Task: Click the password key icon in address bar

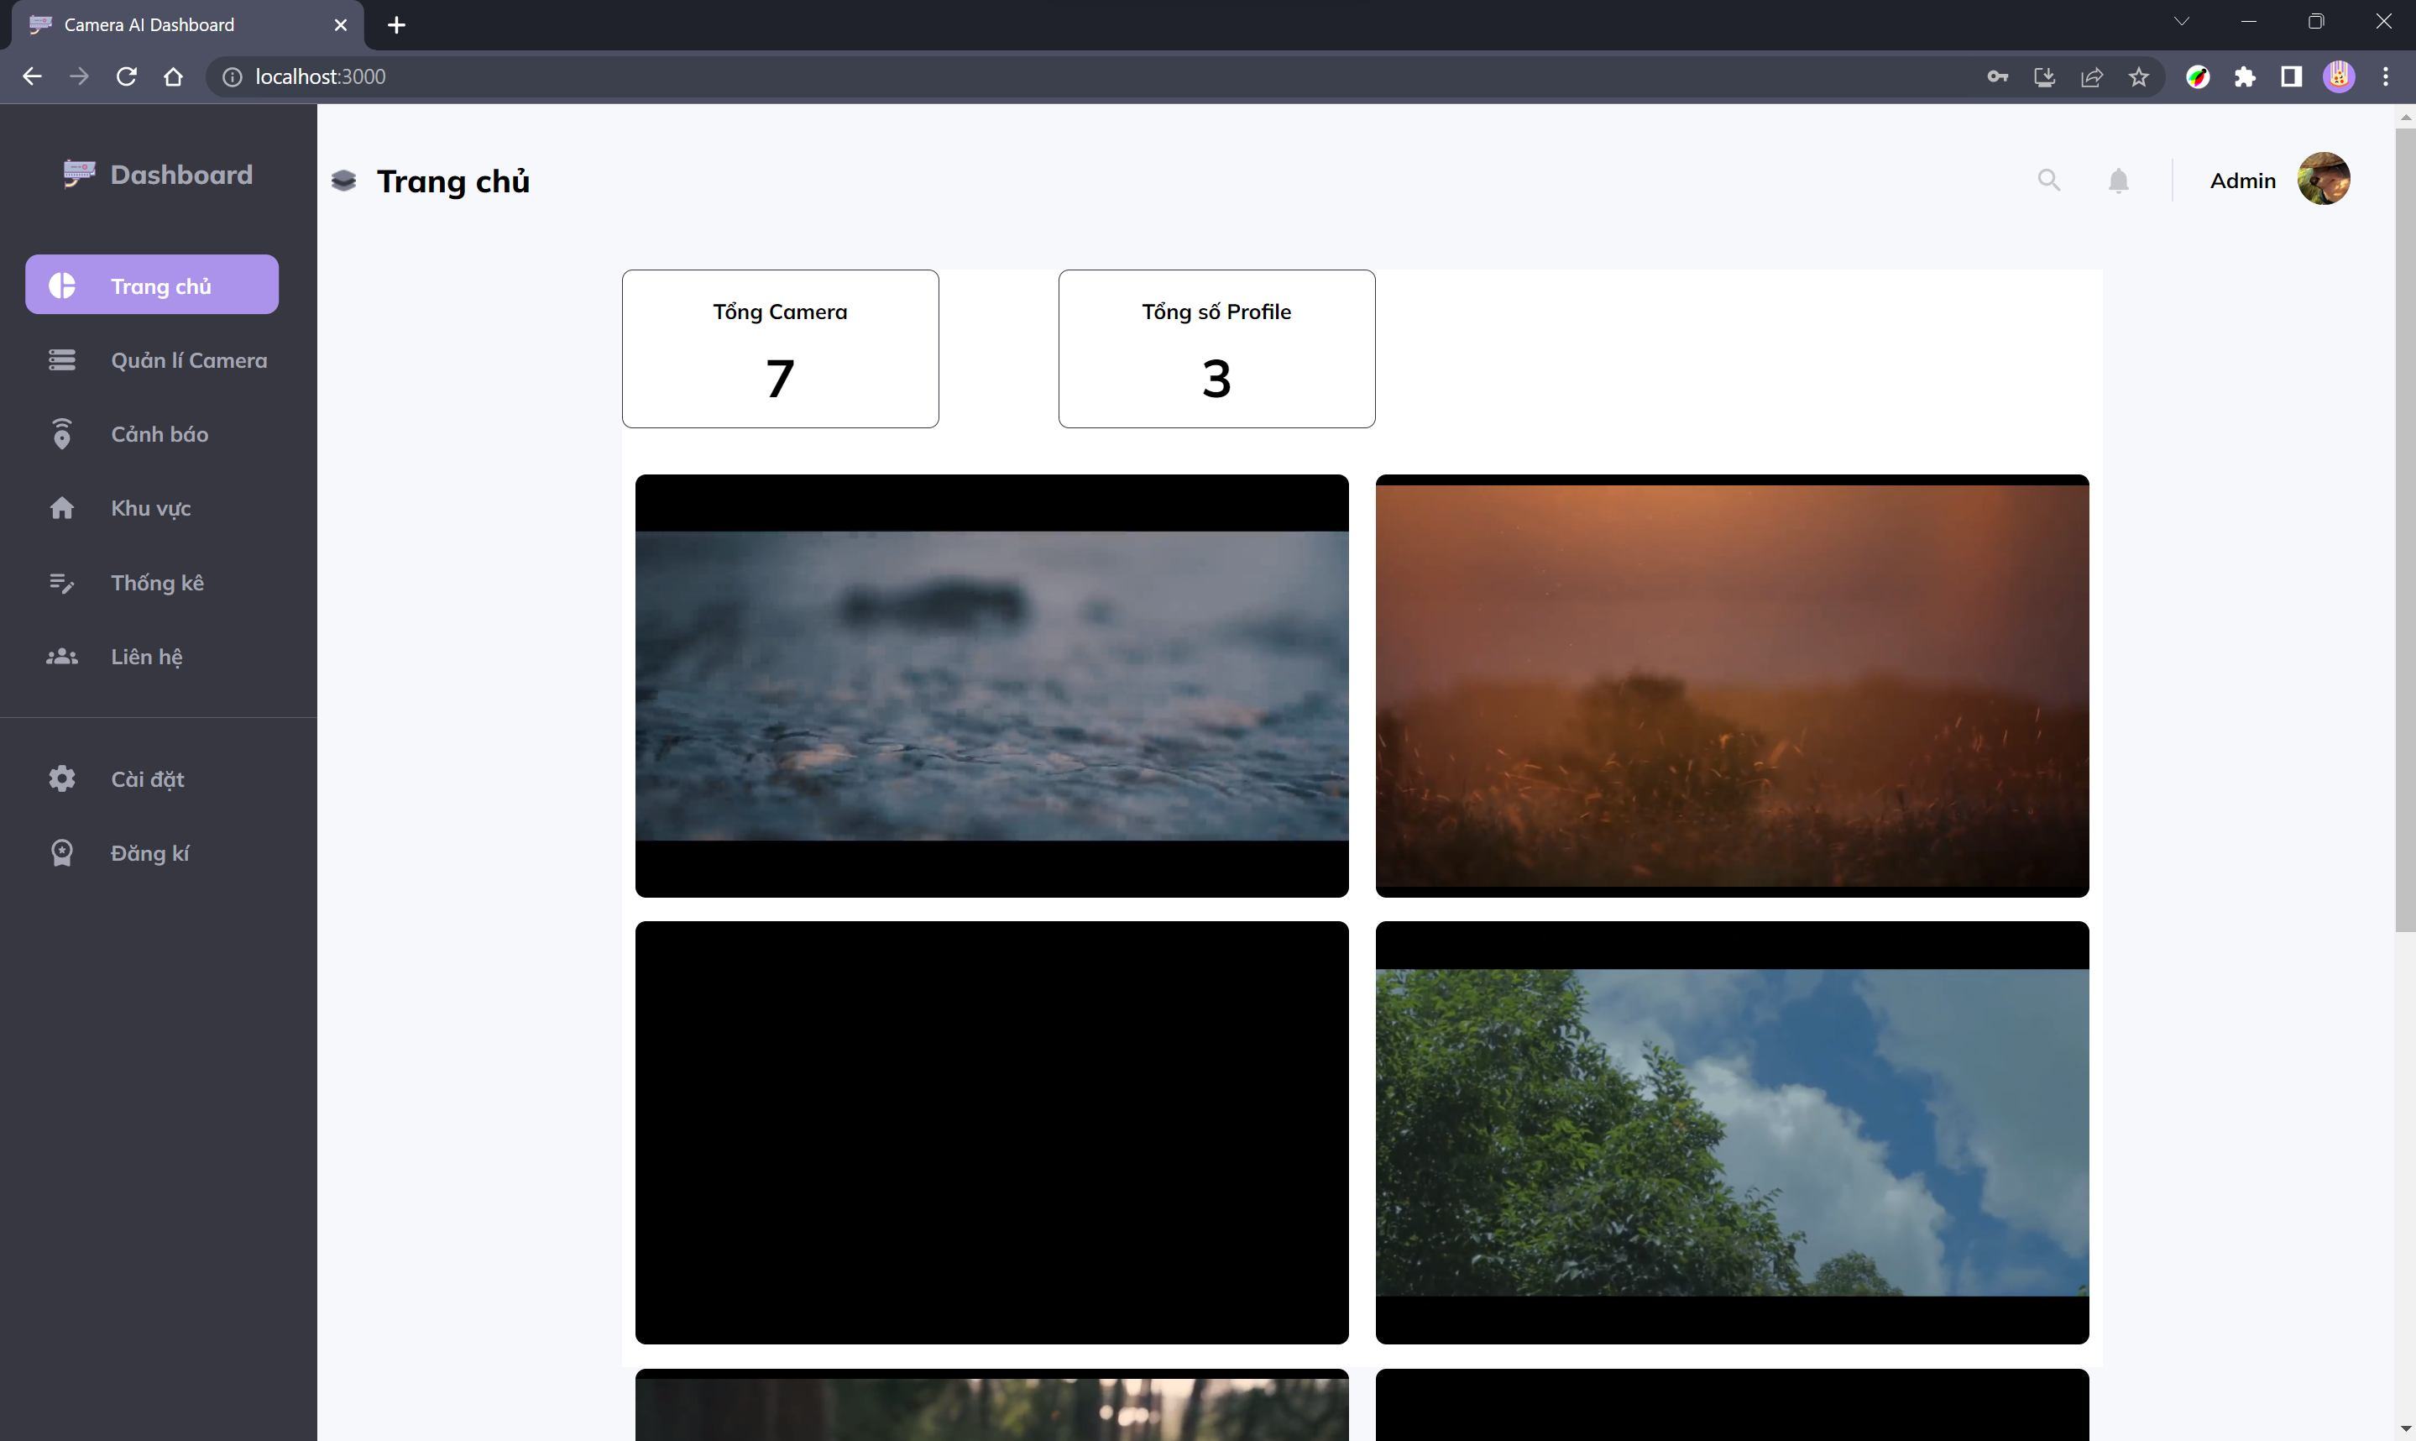Action: [x=1996, y=76]
